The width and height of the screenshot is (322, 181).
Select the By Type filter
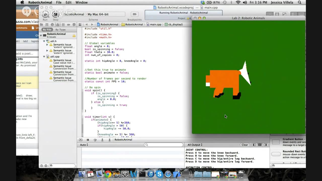[x=60, y=30]
